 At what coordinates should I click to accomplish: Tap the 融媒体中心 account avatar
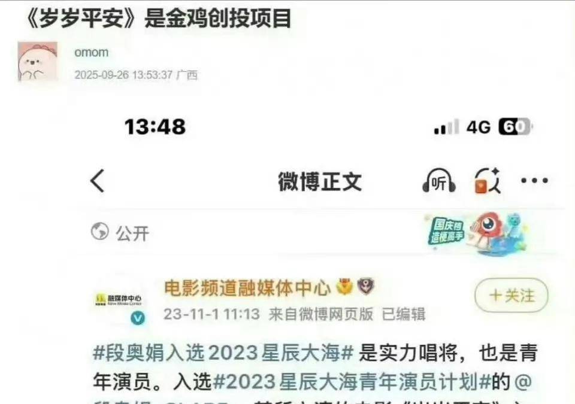click(119, 300)
